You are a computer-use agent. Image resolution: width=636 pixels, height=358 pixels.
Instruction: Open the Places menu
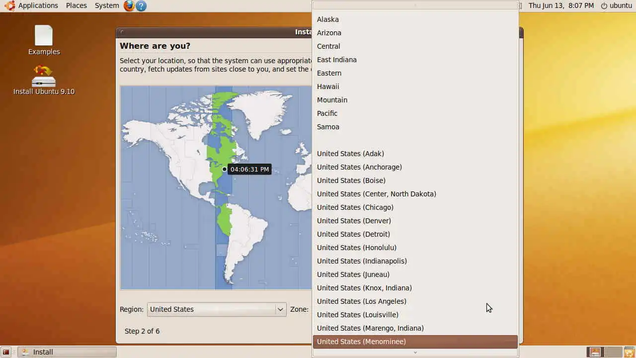tap(77, 5)
